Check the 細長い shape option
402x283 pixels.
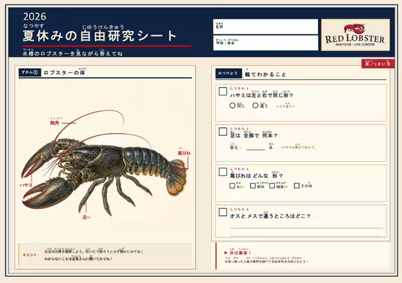coord(272,185)
